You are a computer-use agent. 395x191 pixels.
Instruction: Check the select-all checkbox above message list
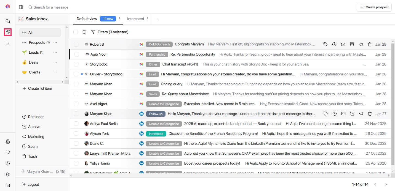point(76,32)
